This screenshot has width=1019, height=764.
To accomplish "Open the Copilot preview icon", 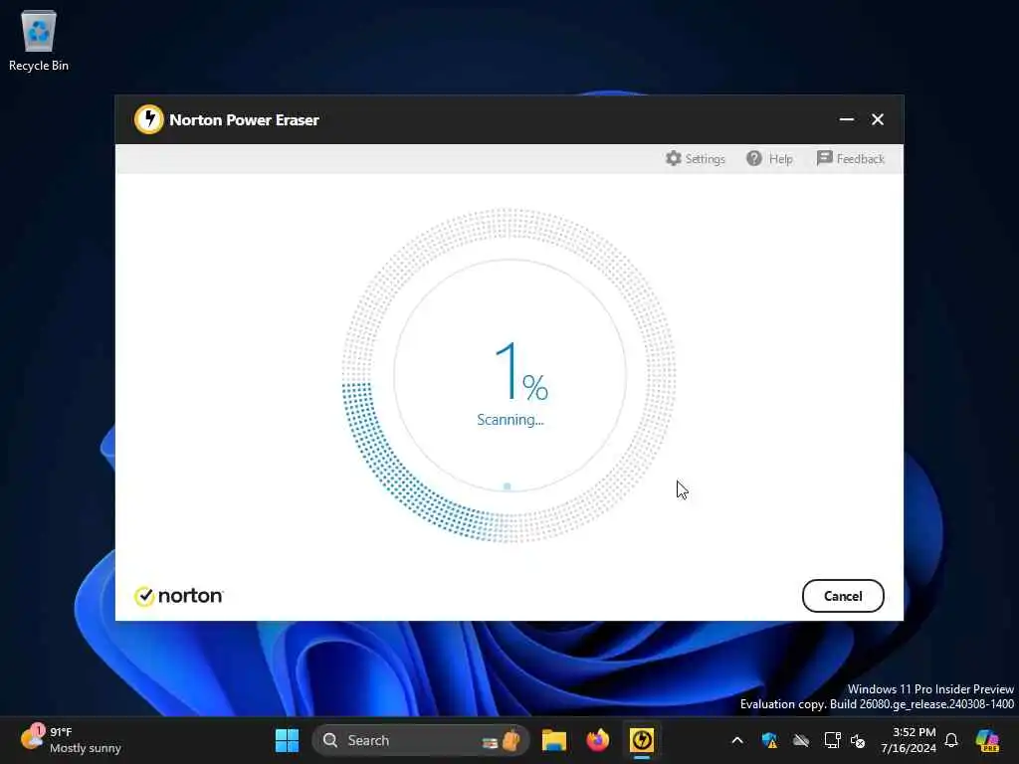I will [987, 740].
